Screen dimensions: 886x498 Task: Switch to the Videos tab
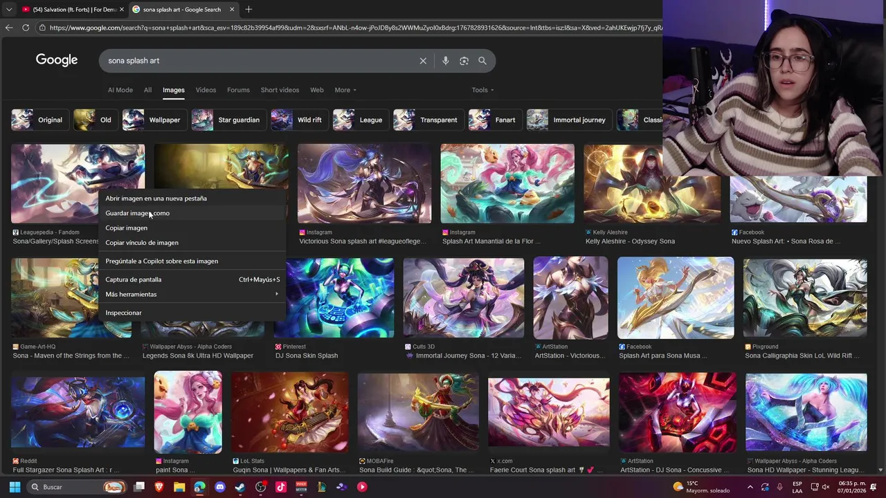click(206, 90)
